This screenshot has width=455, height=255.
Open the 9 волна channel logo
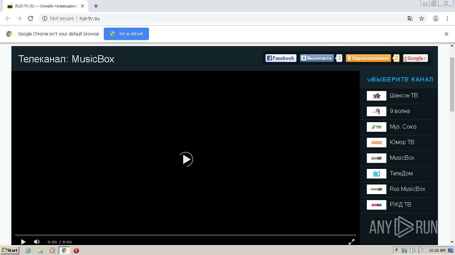click(x=376, y=111)
